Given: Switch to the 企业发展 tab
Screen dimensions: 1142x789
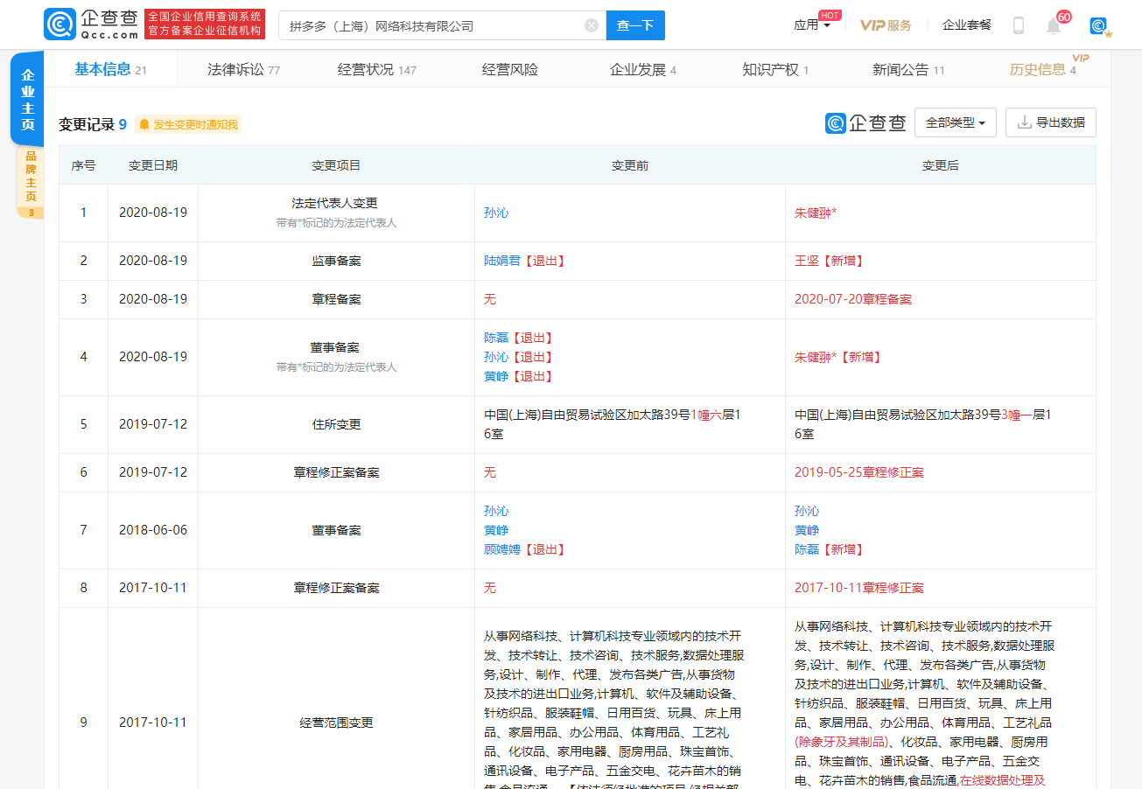Looking at the screenshot, I should click(643, 70).
